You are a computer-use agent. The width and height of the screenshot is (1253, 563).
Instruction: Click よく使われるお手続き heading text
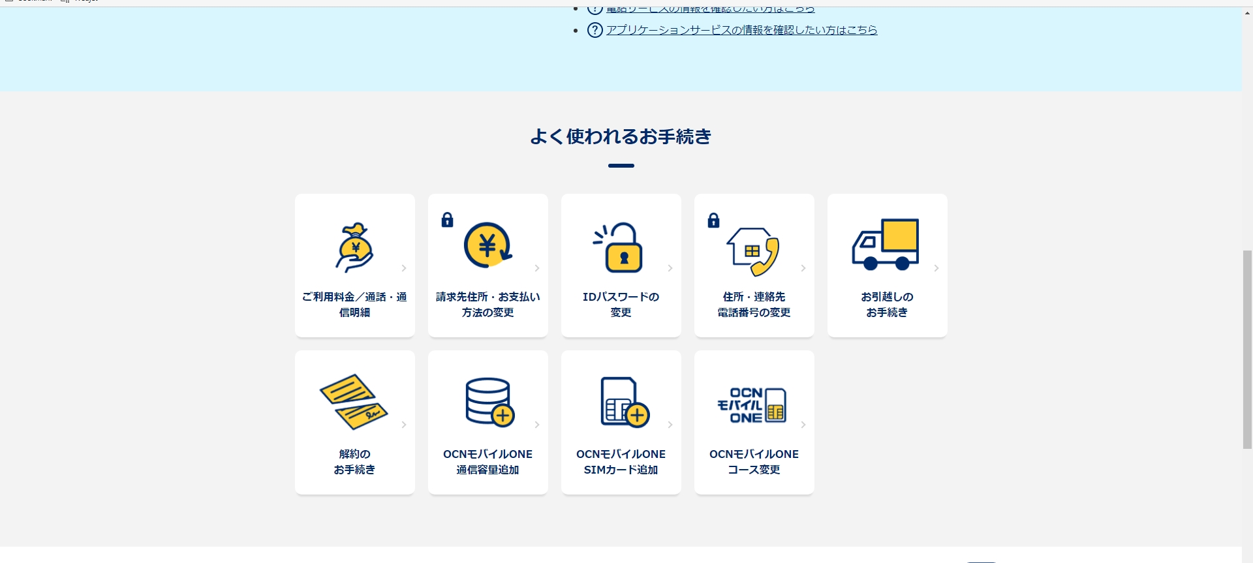(x=621, y=136)
